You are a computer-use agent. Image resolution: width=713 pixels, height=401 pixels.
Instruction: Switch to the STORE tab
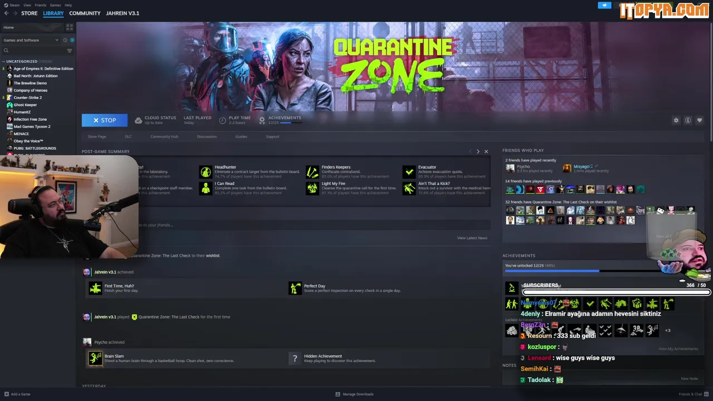click(x=29, y=13)
